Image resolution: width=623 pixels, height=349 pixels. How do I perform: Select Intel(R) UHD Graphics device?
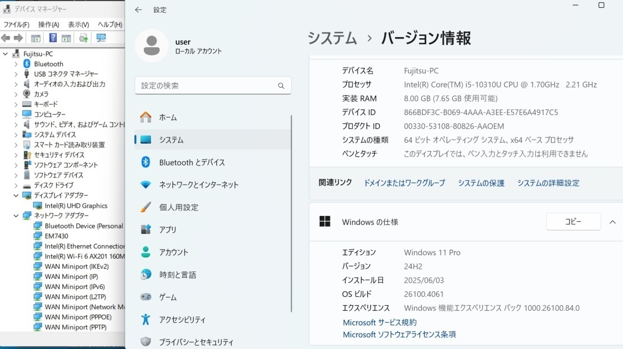(76, 206)
